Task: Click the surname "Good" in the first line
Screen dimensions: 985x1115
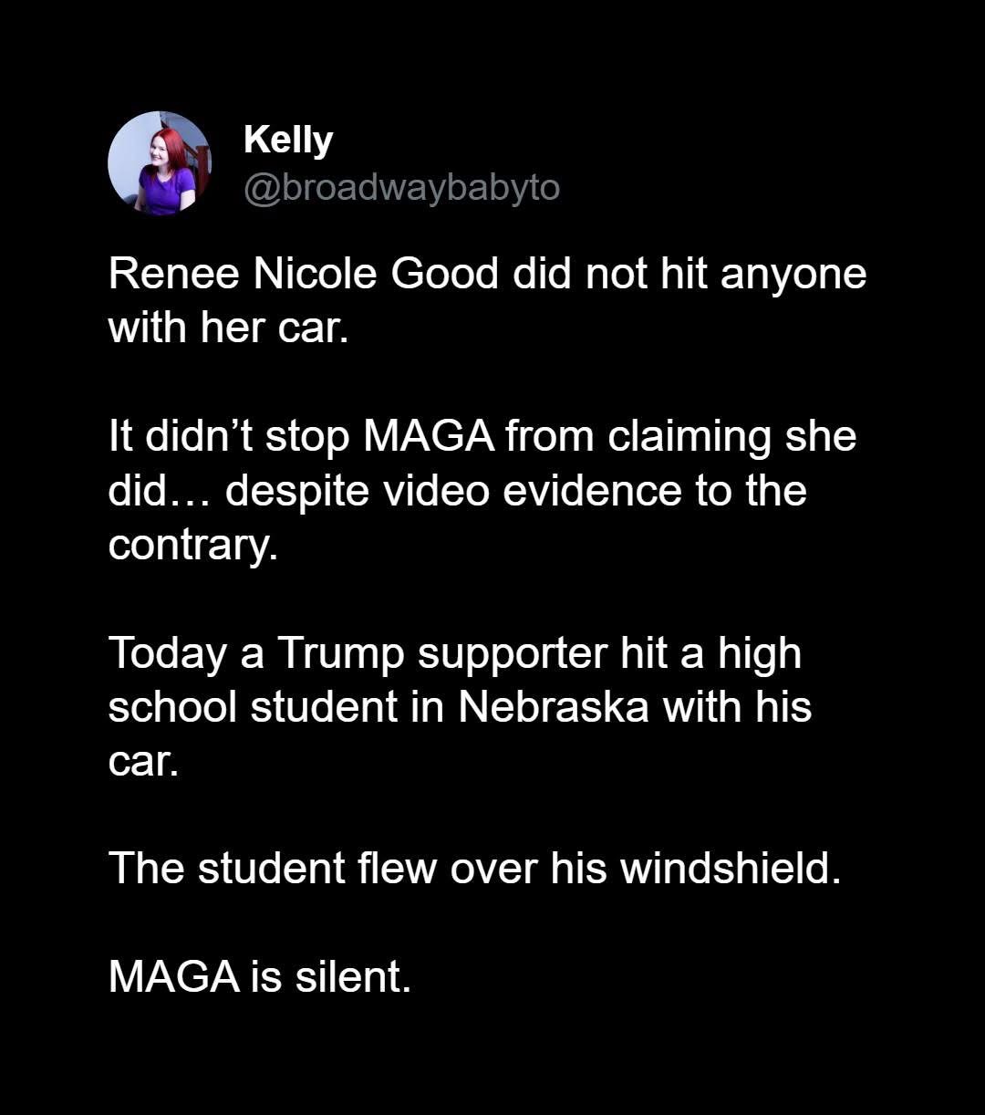Action: point(445,275)
